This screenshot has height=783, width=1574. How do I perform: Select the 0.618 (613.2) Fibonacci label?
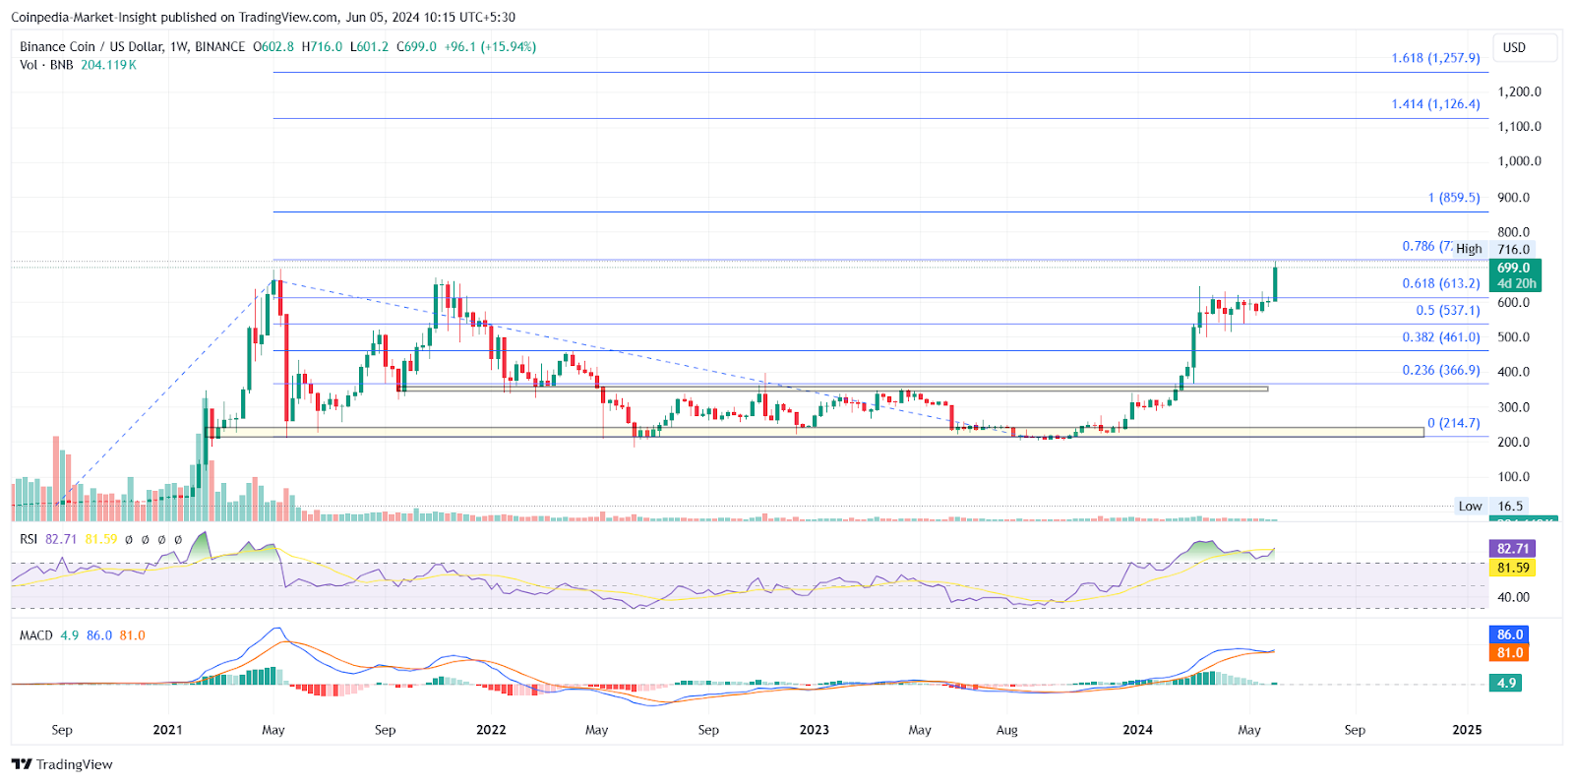tap(1441, 283)
